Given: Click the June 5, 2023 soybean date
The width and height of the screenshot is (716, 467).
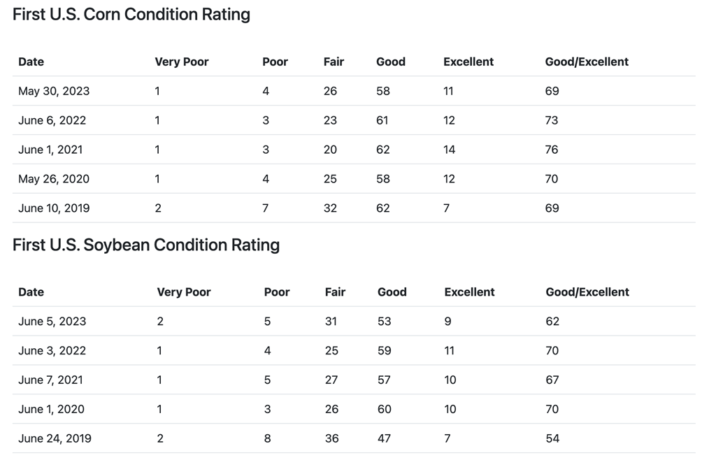Looking at the screenshot, I should pyautogui.click(x=52, y=322).
